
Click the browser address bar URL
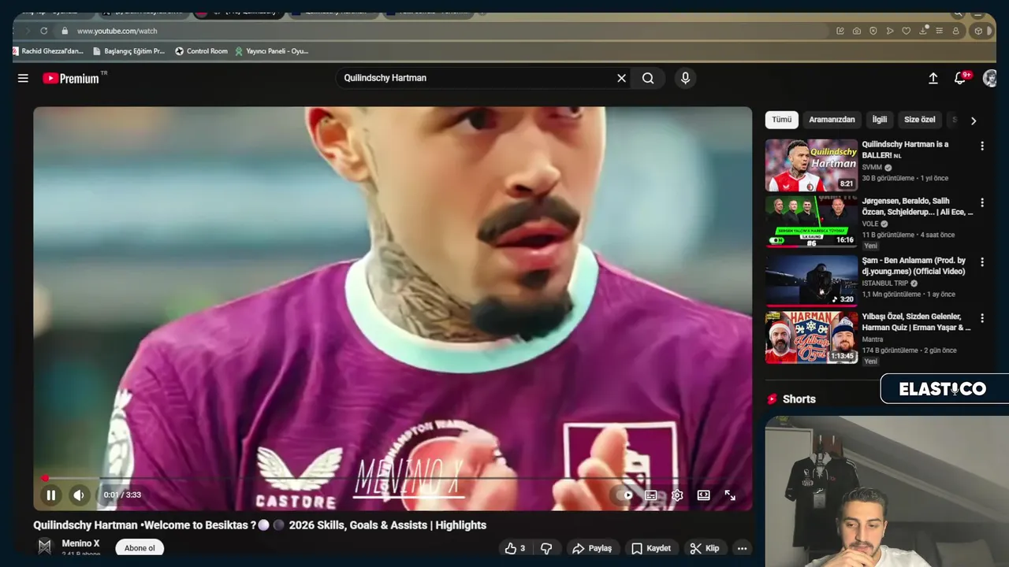point(117,31)
